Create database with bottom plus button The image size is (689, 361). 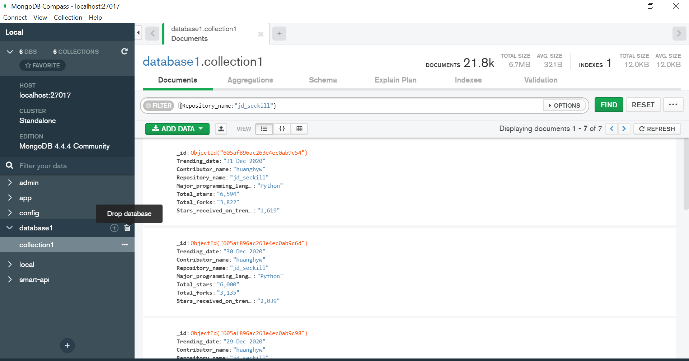tap(67, 345)
